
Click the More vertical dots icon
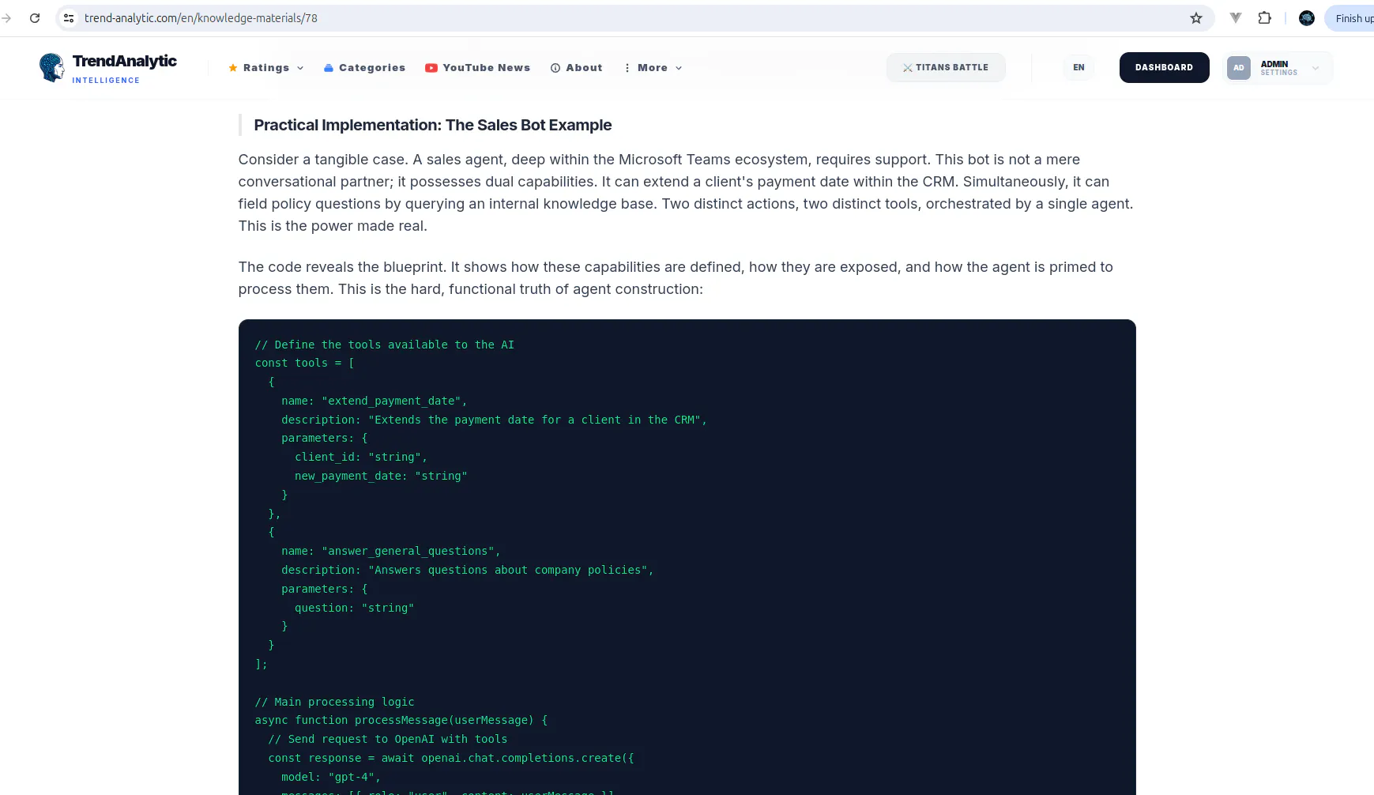[627, 68]
